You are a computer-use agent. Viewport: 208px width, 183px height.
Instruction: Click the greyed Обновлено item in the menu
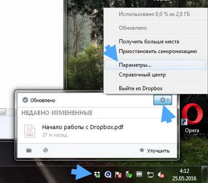[x=133, y=28]
